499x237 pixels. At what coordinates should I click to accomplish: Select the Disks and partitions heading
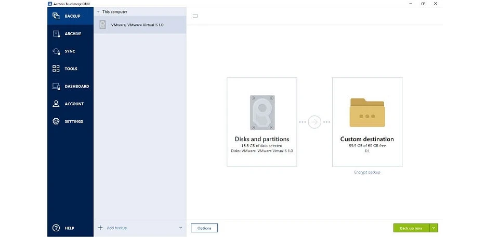(262, 139)
